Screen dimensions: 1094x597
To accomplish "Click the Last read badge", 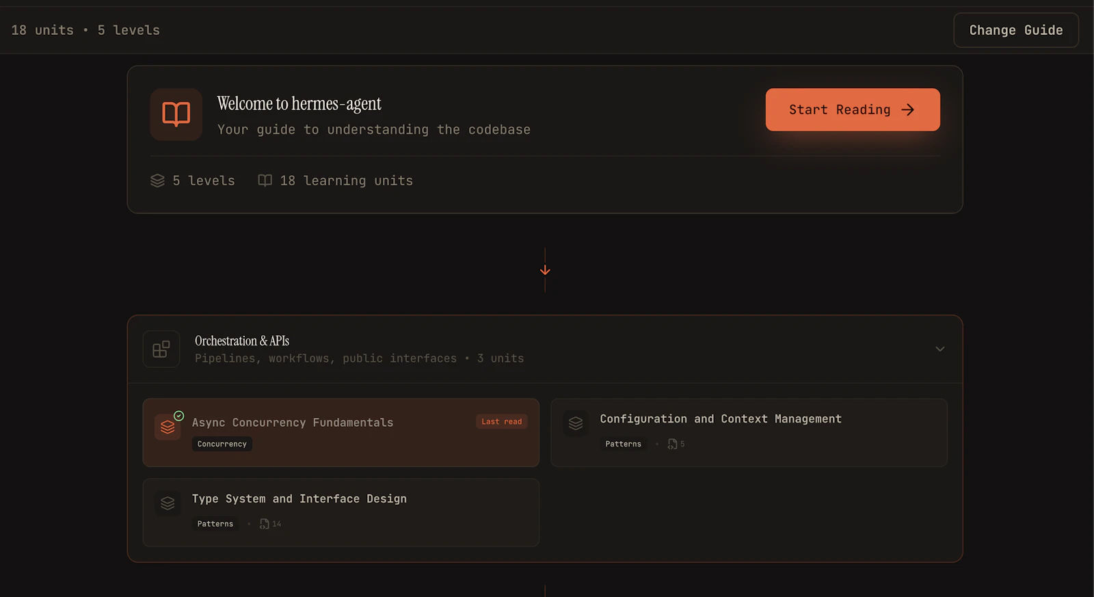I will point(502,422).
